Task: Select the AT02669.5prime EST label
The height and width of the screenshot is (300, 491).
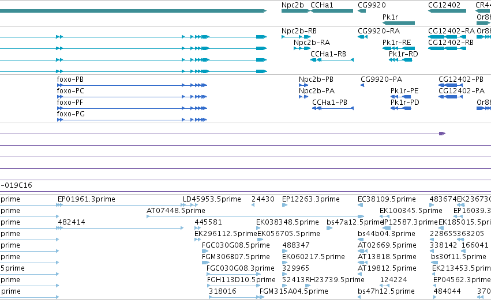Action: 387,245
